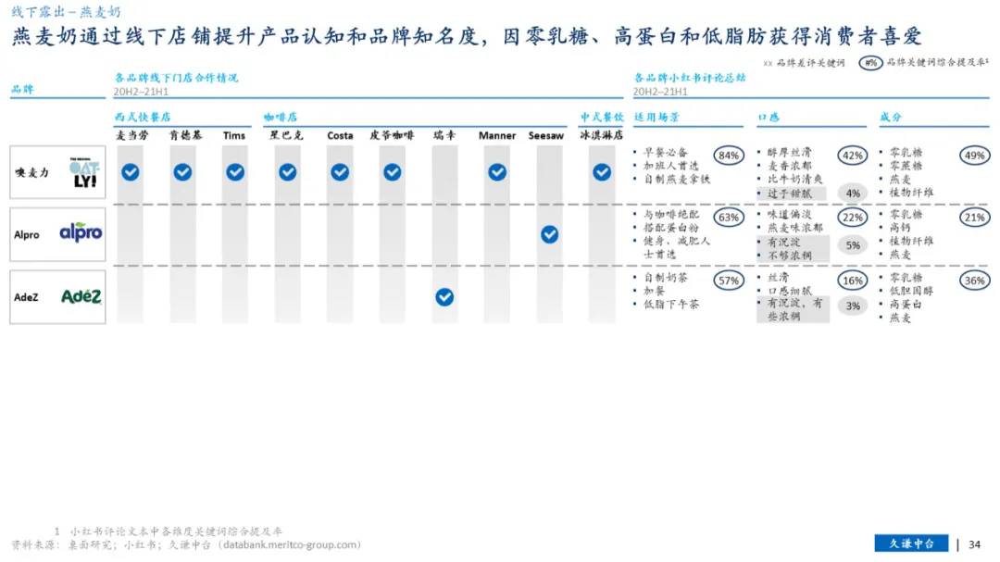Viewport: 1000px width, 562px height.
Task: Click the #% legend badge
Action: coord(870,63)
